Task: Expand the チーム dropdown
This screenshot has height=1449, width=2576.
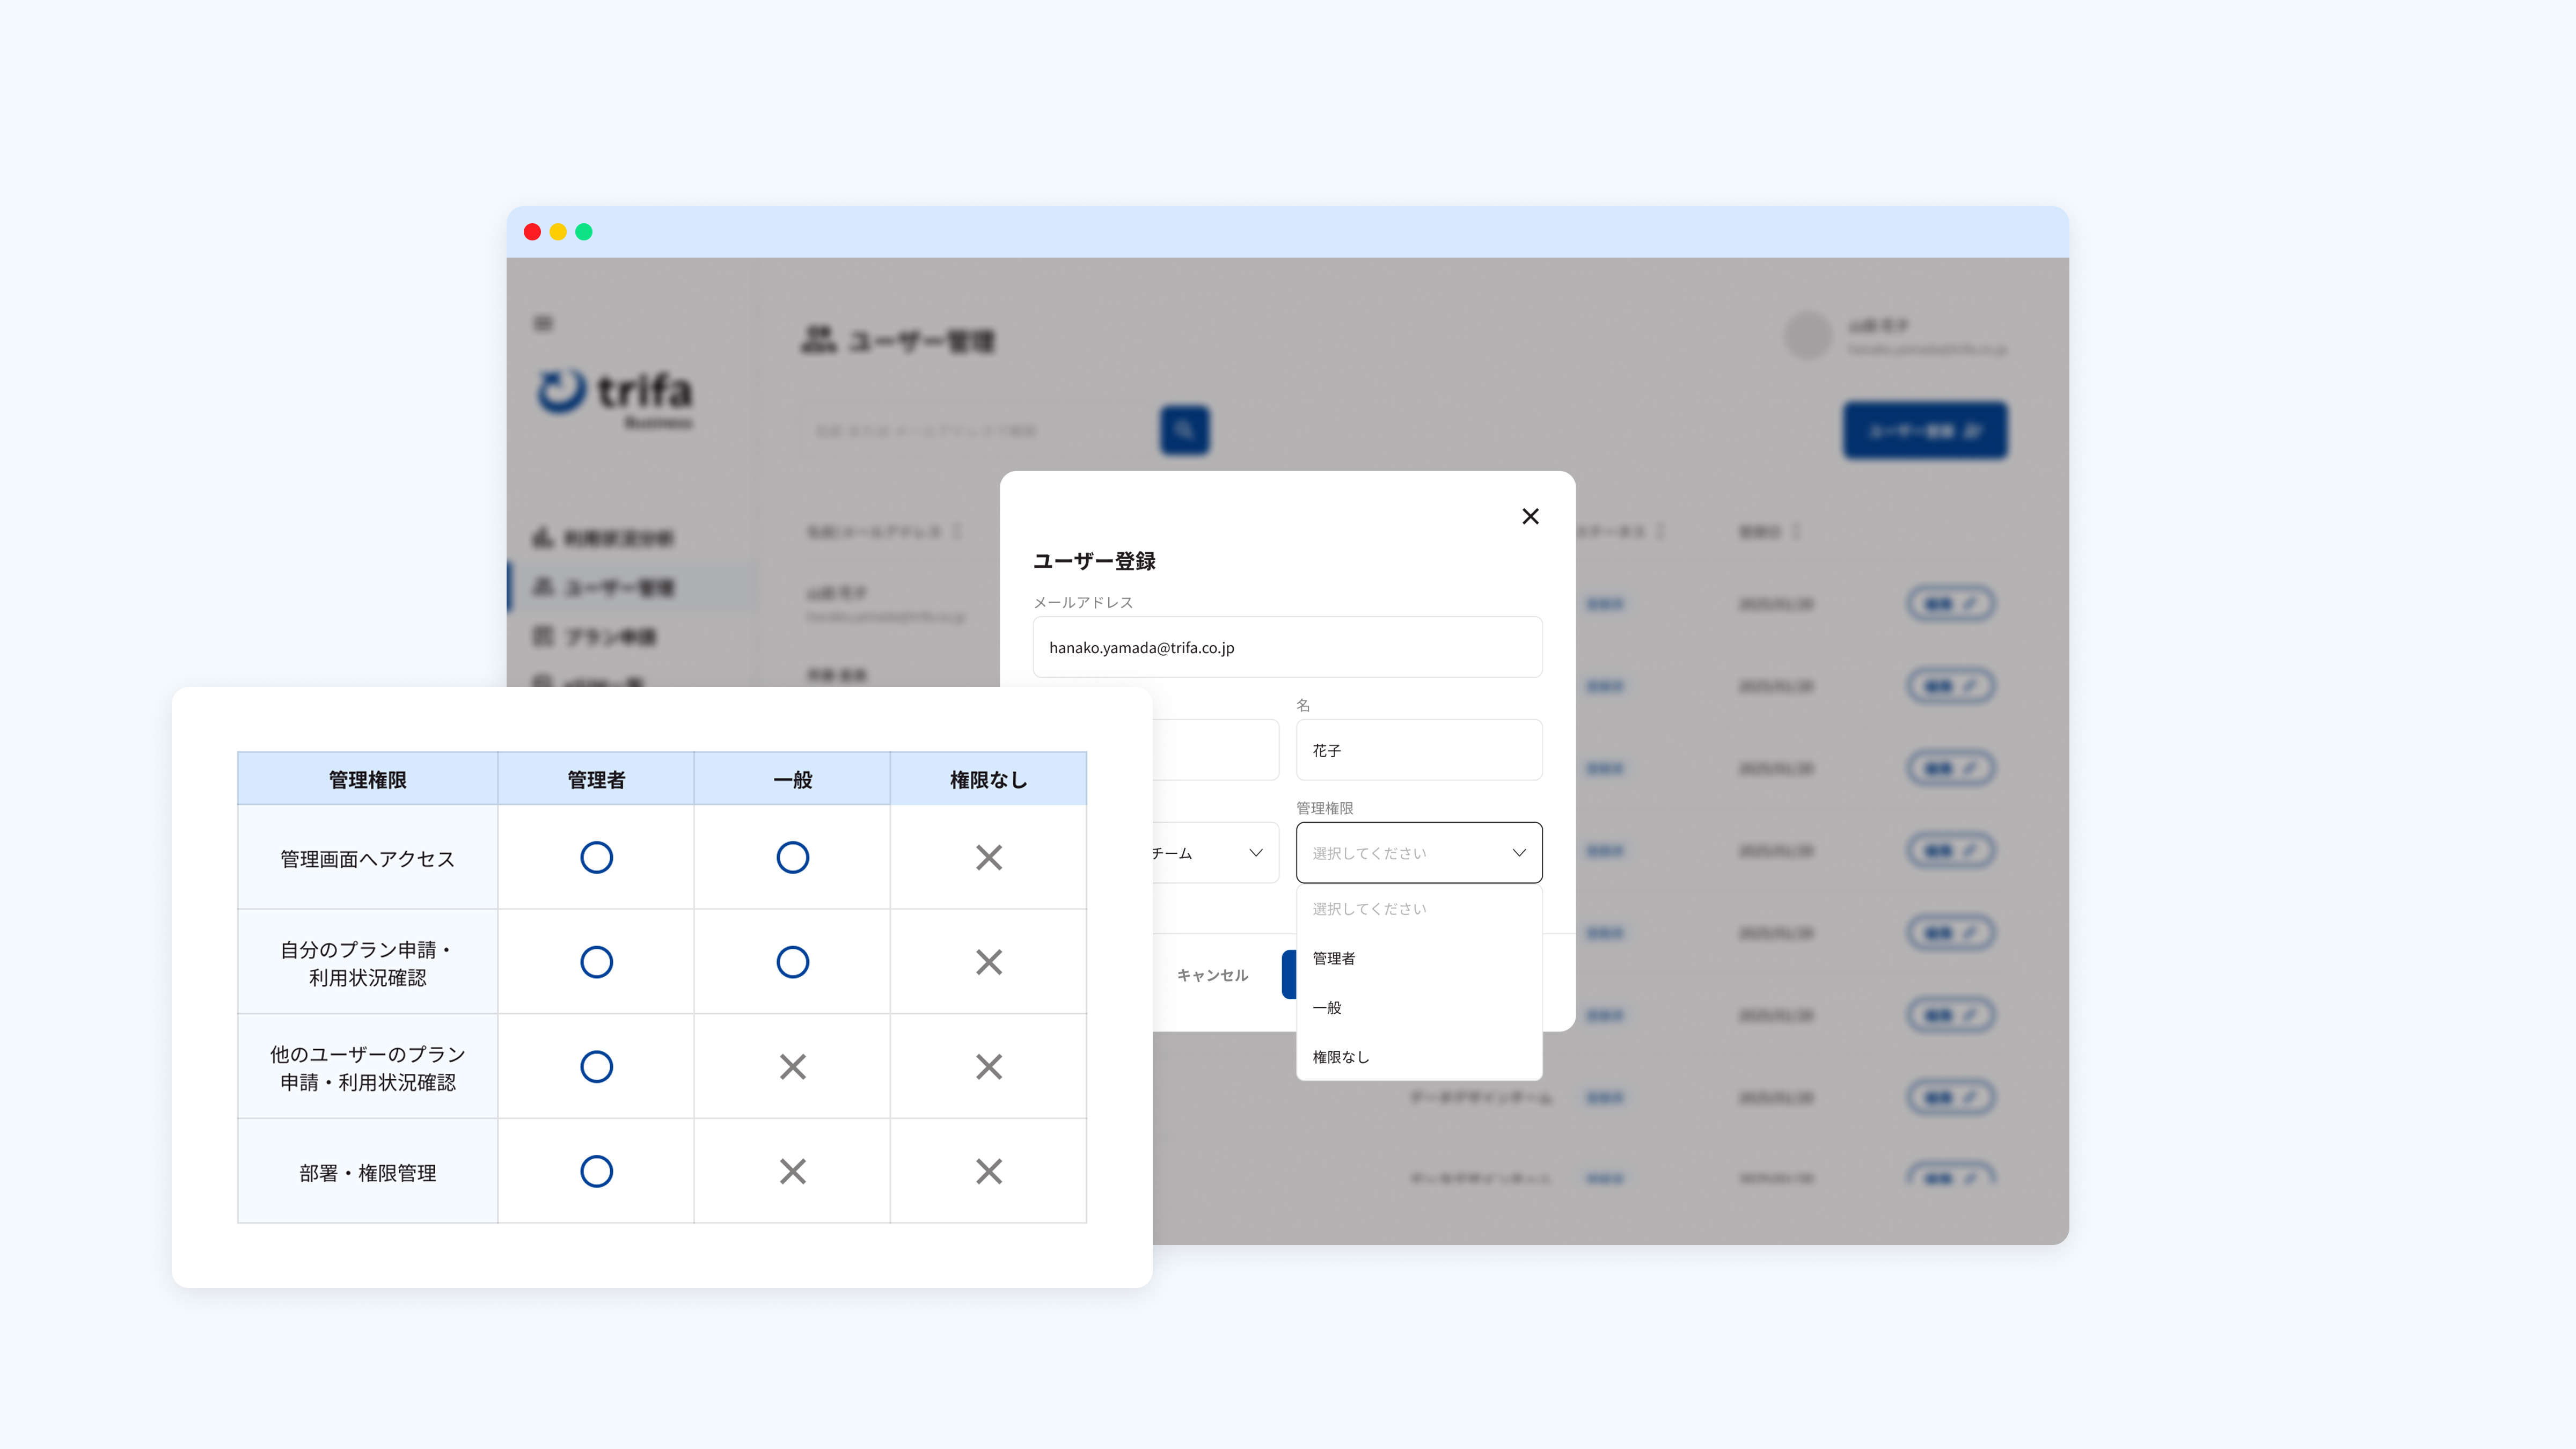Action: pos(1255,853)
